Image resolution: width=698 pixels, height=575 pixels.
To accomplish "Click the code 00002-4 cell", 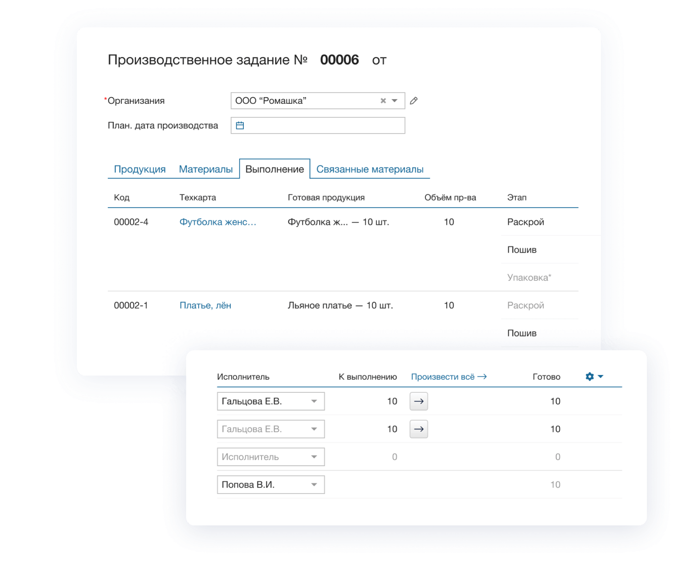I will (x=131, y=222).
